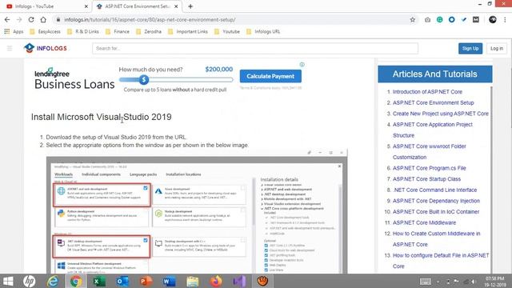Open the Chrome three-dot menu
This screenshot has width=512, height=288.
pyautogui.click(x=505, y=19)
